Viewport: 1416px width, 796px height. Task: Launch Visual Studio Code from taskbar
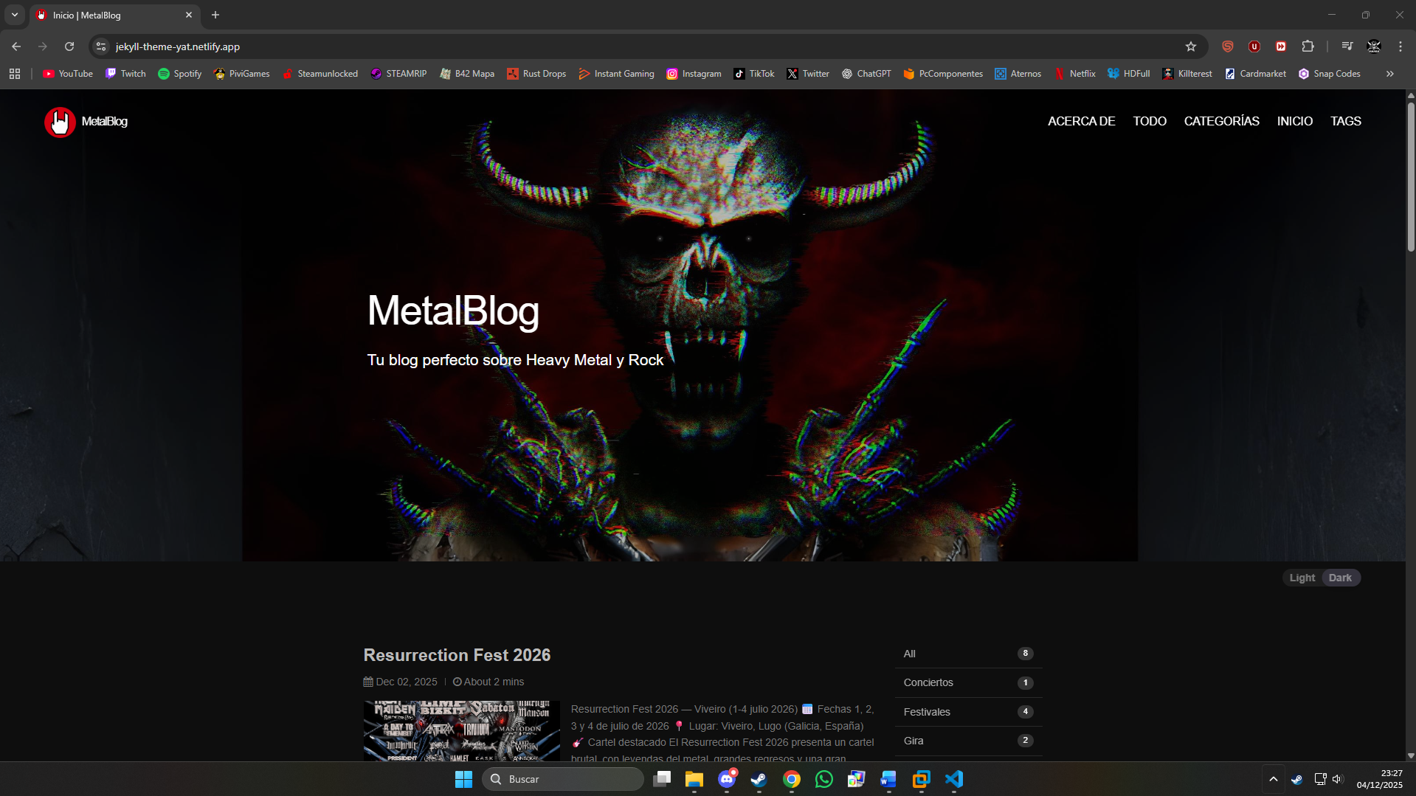tap(954, 779)
